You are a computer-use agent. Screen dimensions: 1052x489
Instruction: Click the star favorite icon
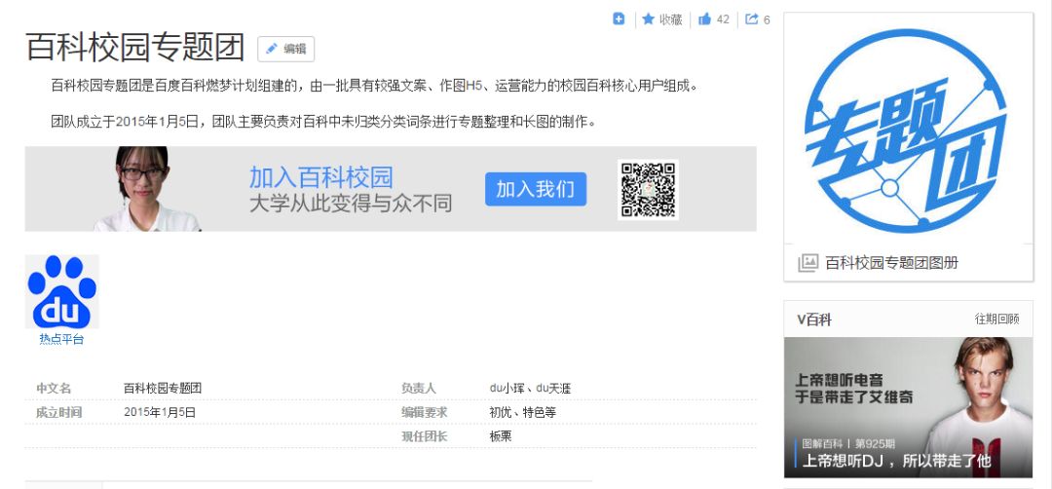(648, 19)
